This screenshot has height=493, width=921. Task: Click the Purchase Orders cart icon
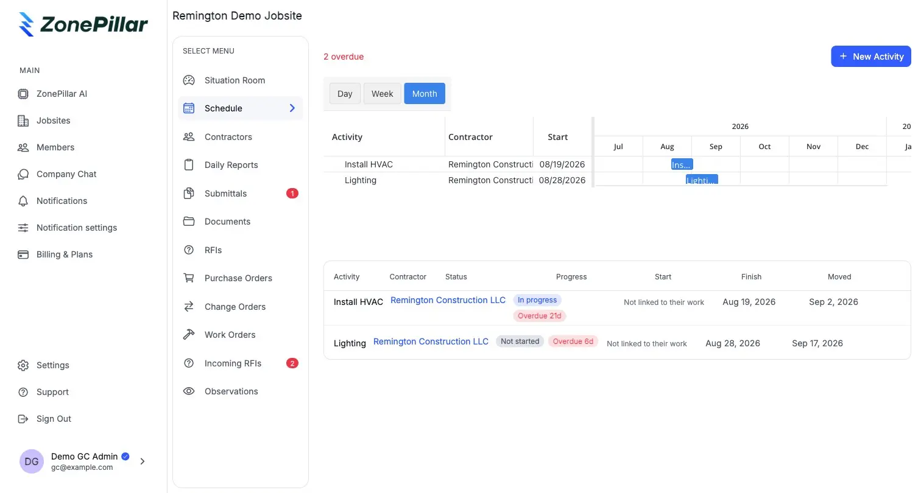pyautogui.click(x=189, y=278)
